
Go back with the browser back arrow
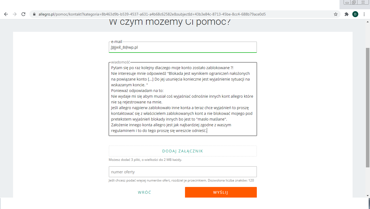coord(6,14)
